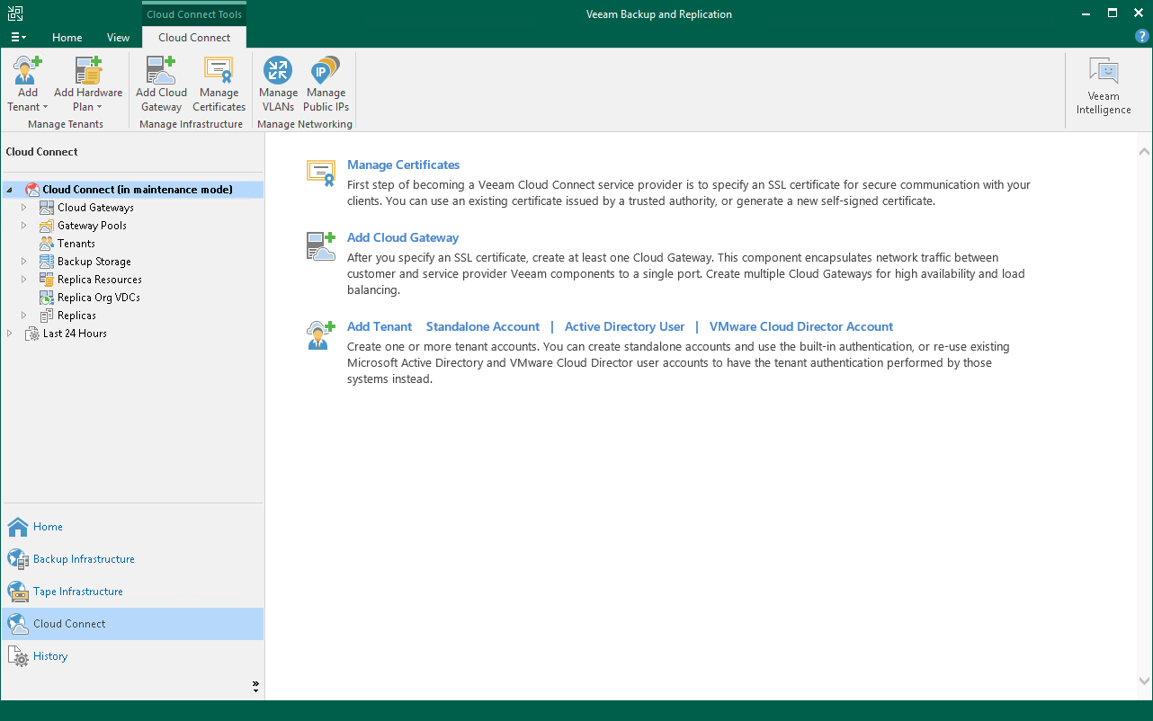
Task: Select Tenants in the tree
Action: 76,244
